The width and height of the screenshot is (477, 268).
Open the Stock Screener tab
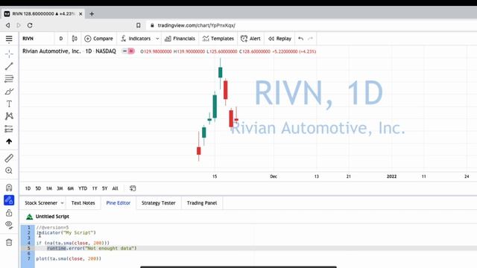click(x=41, y=203)
